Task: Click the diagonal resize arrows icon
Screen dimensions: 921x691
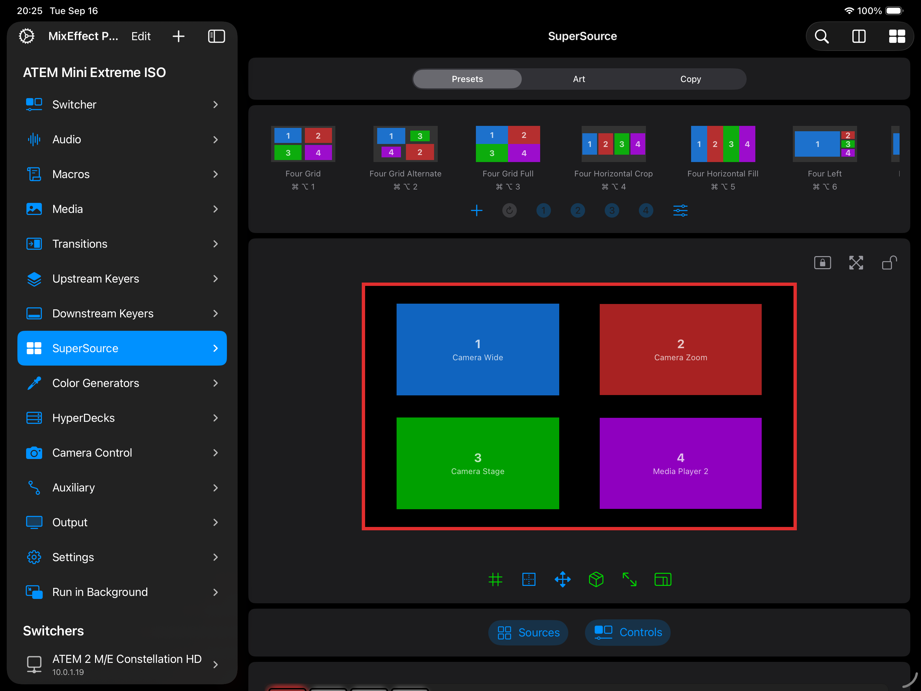Action: point(629,580)
